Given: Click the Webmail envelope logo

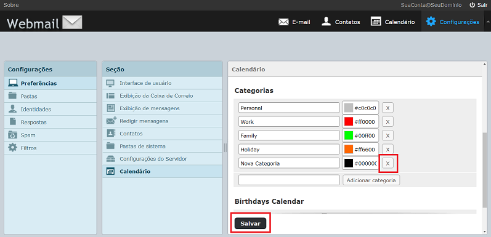Looking at the screenshot, I should pyautogui.click(x=72, y=22).
